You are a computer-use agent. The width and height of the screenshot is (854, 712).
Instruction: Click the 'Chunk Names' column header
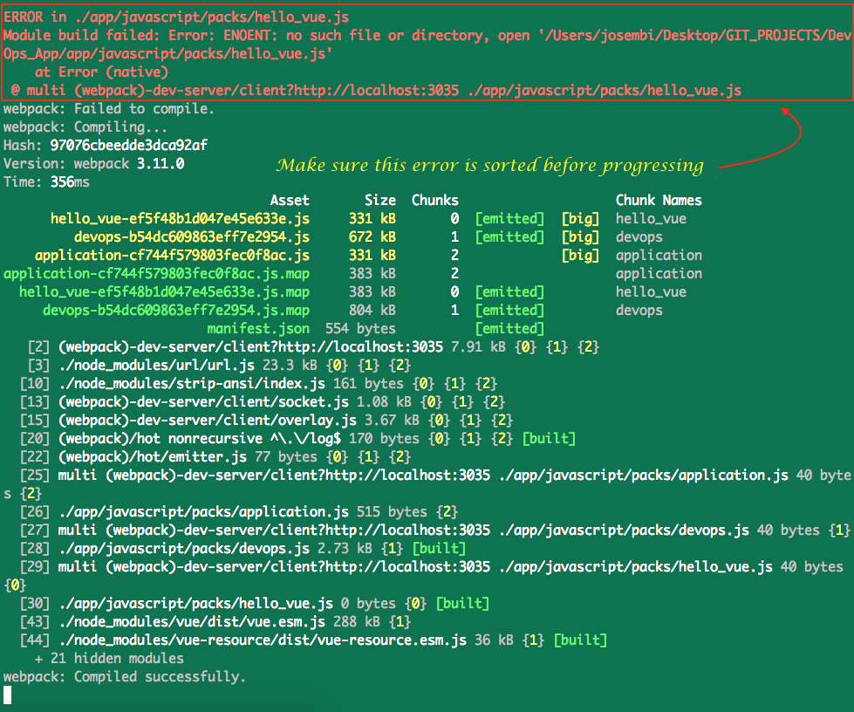click(x=659, y=200)
